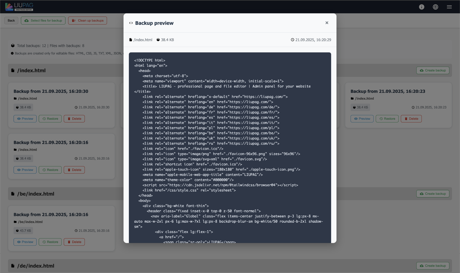
Task: Preview the 16:20:23 backup
Action: click(x=362, y=119)
